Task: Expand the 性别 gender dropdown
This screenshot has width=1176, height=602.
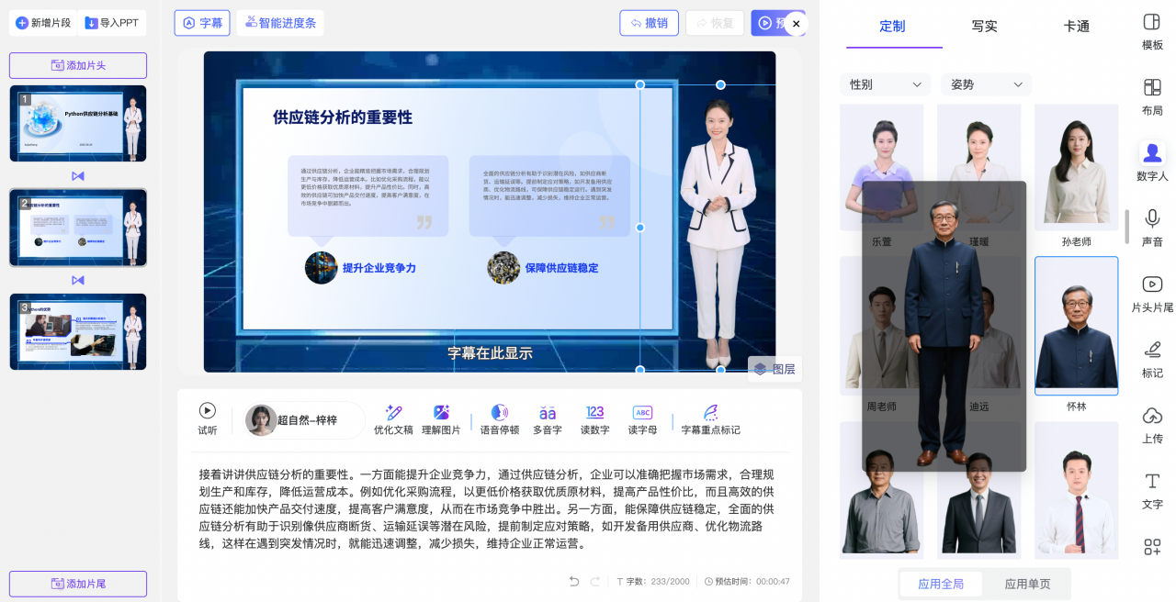Action: pos(885,84)
